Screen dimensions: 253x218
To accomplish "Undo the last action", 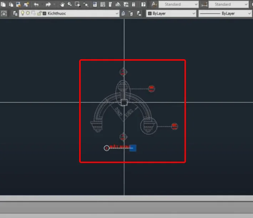I will tap(36, 5).
